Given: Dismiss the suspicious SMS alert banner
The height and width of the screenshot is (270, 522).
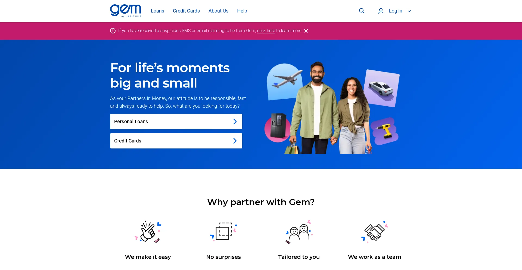Looking at the screenshot, I should [x=306, y=31].
